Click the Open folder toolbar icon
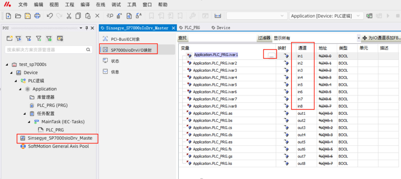401x179 pixels. [18, 16]
